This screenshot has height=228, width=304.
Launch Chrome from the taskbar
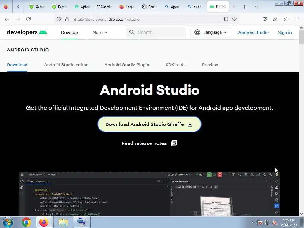pos(26,222)
